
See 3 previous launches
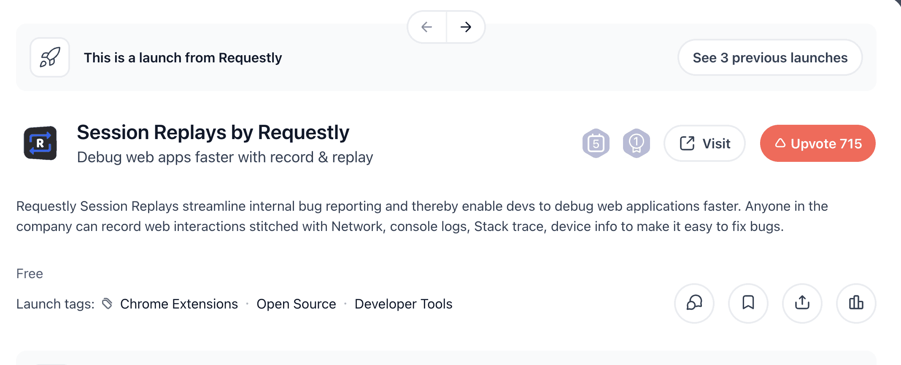[770, 58]
